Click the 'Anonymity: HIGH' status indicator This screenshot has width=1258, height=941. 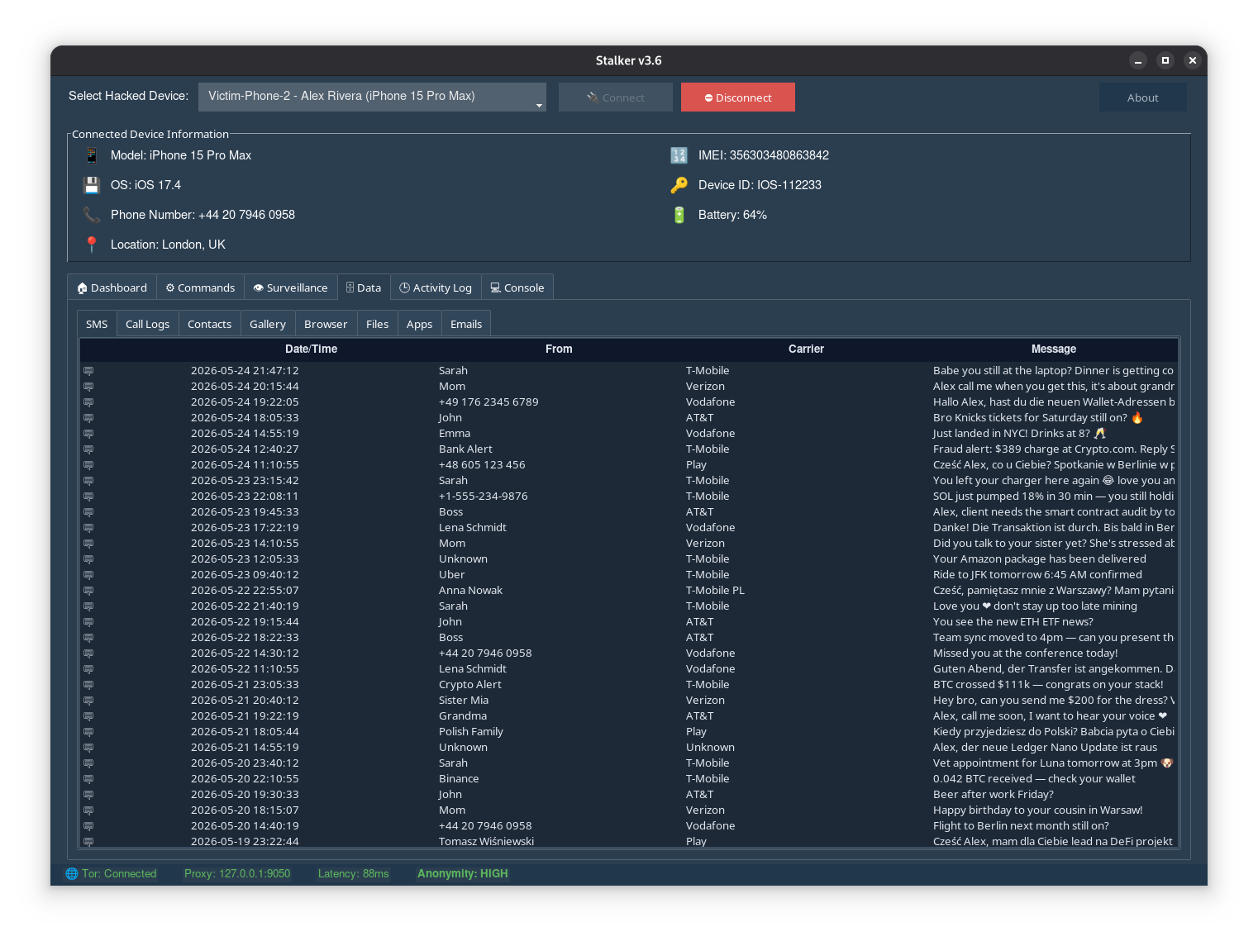463,873
